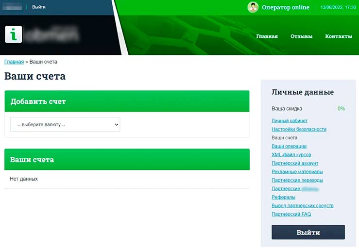Click the online operator avatar icon
This screenshot has width=359, height=250.
pos(253,7)
